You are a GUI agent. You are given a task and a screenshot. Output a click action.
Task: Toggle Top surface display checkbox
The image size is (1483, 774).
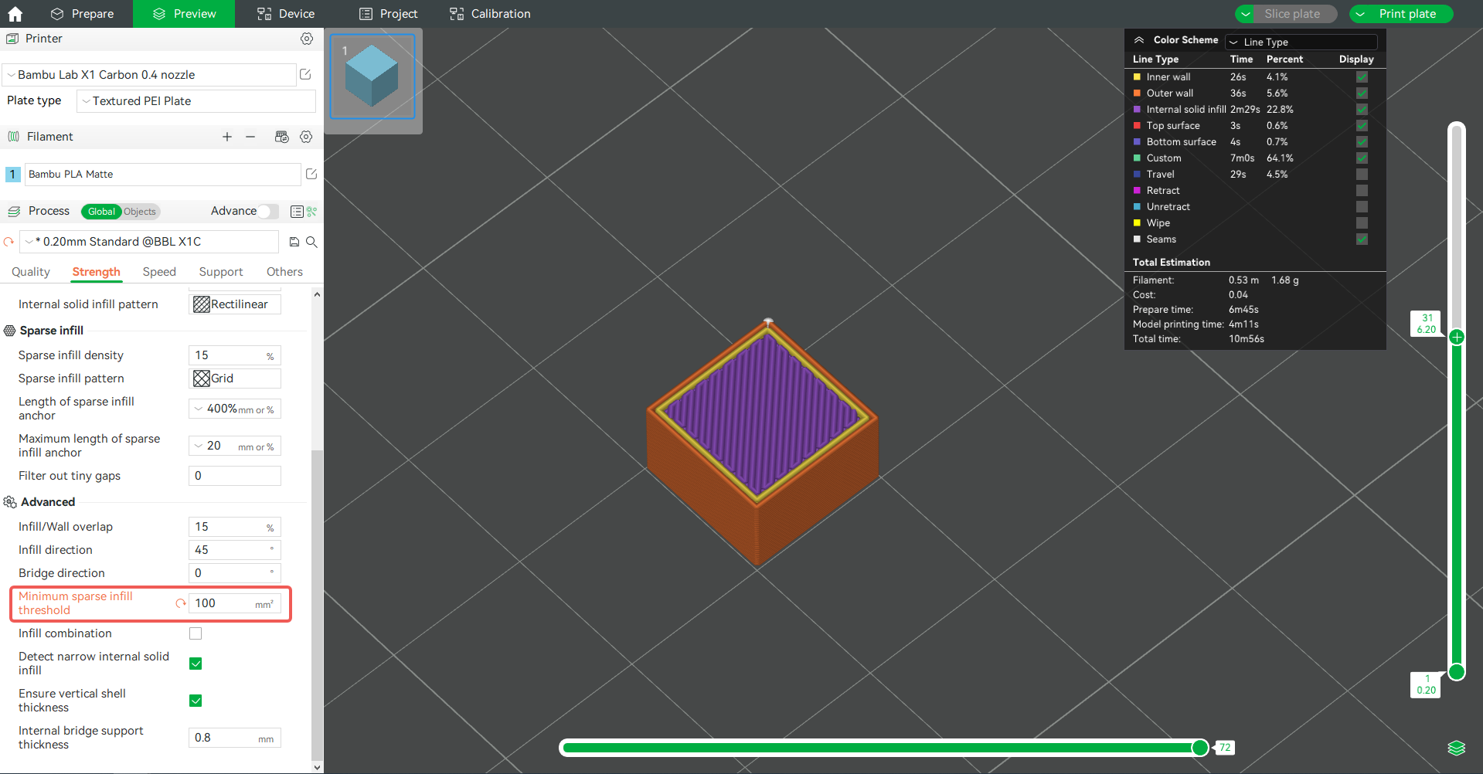tap(1362, 126)
